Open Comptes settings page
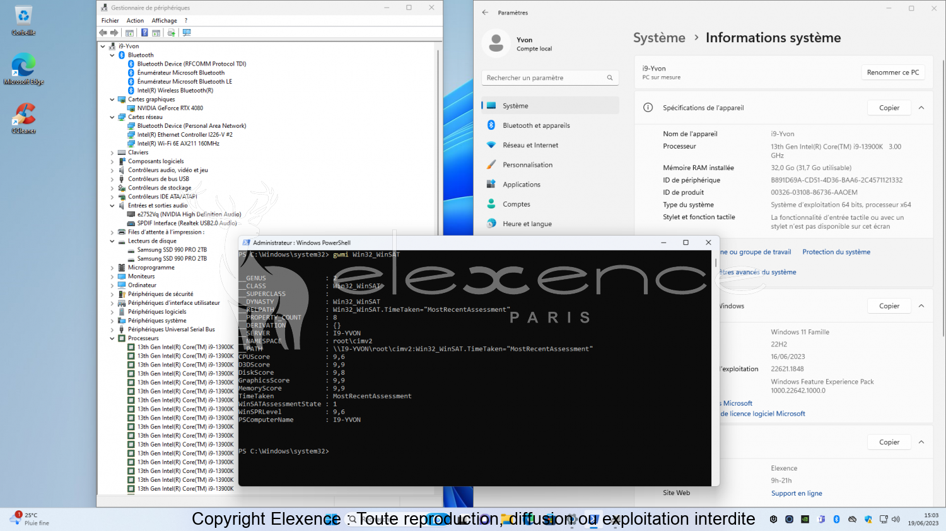Image resolution: width=946 pixels, height=531 pixels. click(550, 204)
